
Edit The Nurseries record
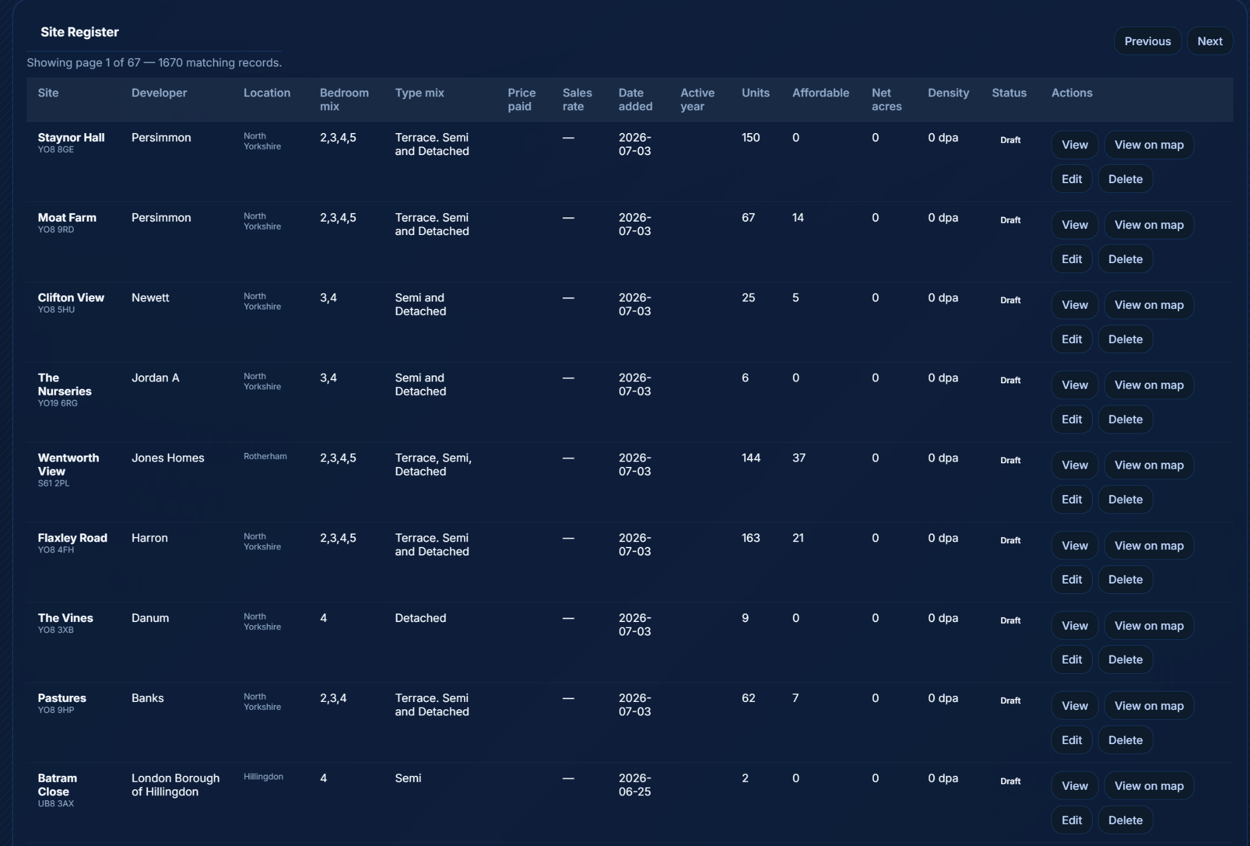tap(1071, 419)
